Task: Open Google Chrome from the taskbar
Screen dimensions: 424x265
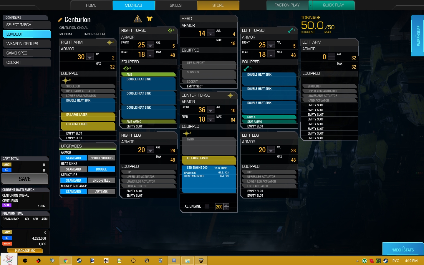Action: 66,261
